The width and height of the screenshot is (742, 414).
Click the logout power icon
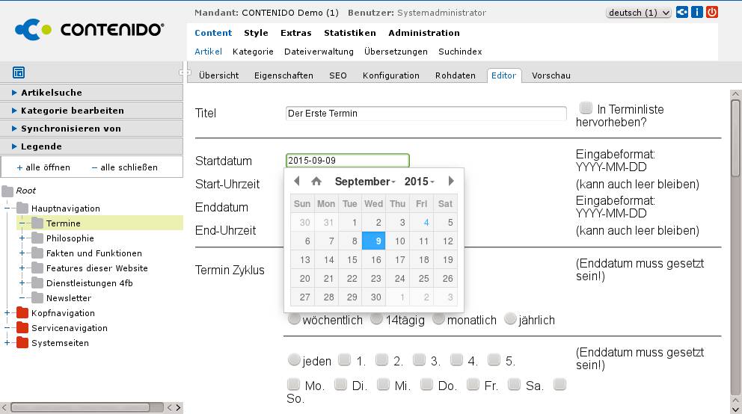tap(711, 12)
